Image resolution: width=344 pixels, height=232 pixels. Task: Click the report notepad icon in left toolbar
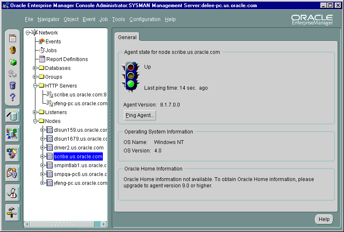13,38
